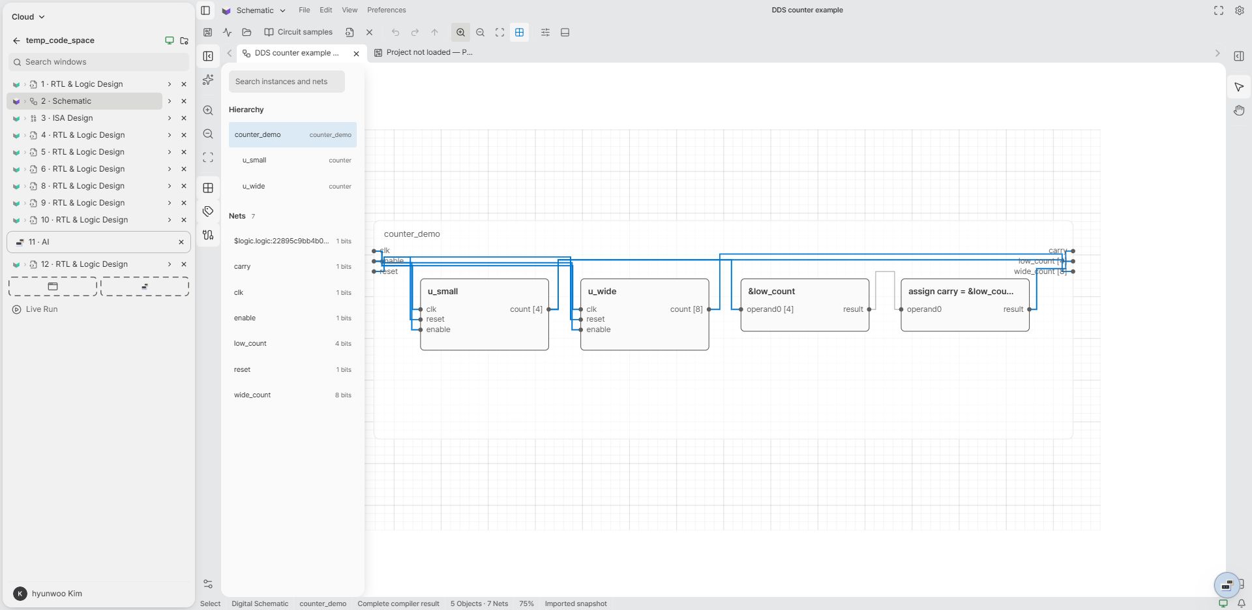Click the zoom in toolbar icon

coord(460,32)
